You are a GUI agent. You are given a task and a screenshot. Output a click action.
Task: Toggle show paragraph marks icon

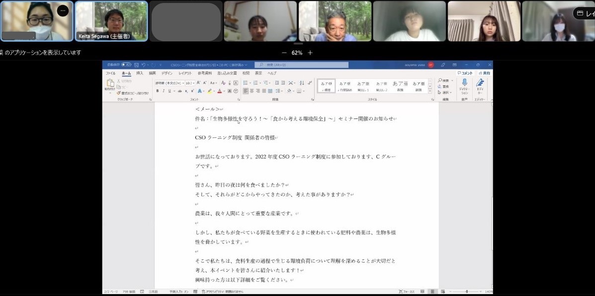[310, 82]
